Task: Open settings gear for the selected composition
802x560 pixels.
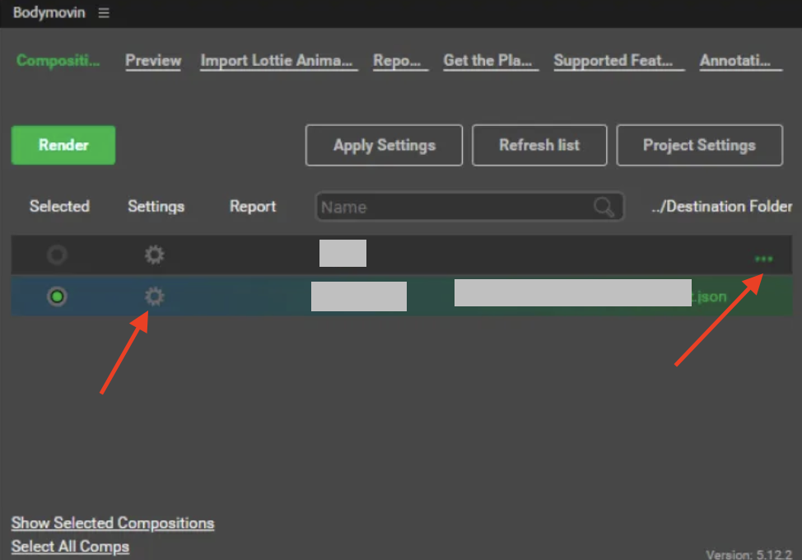Action: (154, 296)
